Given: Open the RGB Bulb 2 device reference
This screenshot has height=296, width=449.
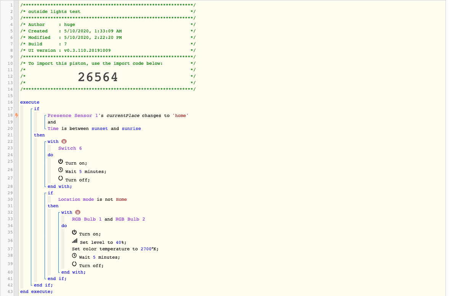Looking at the screenshot, I should pos(130,219).
